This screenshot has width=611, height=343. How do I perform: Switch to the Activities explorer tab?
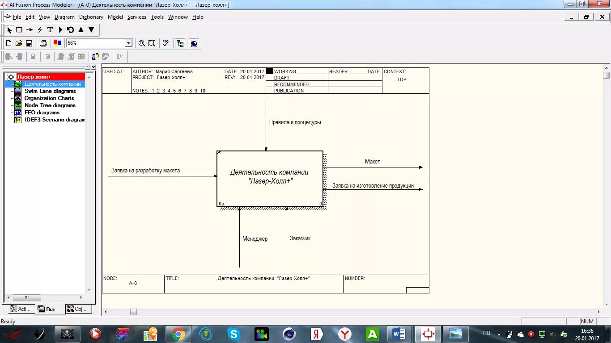pyautogui.click(x=20, y=309)
